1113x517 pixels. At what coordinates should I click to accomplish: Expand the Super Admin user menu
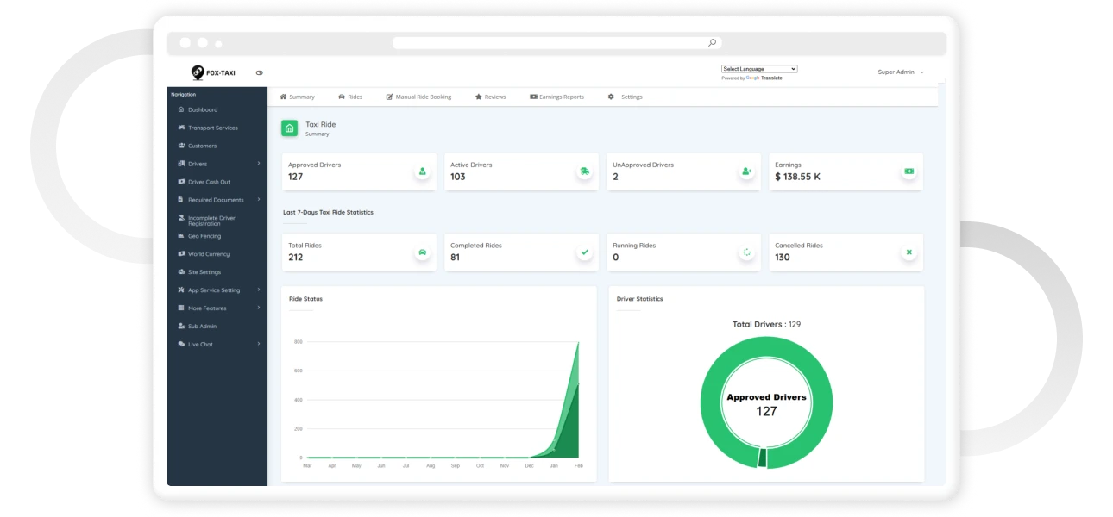tap(901, 72)
